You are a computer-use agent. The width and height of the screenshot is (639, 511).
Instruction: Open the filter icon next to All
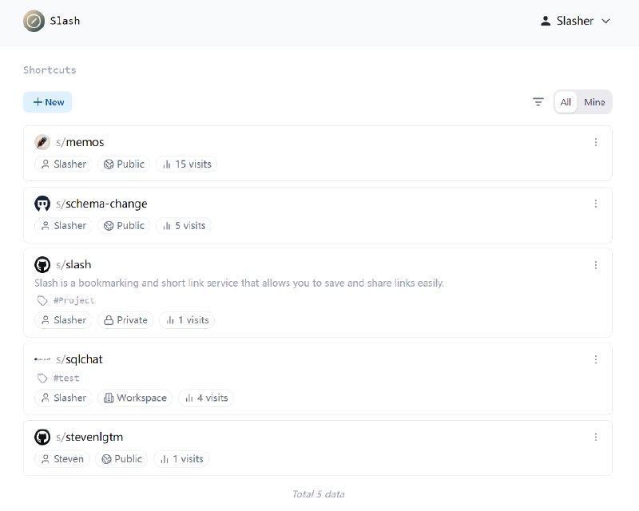pyautogui.click(x=538, y=102)
